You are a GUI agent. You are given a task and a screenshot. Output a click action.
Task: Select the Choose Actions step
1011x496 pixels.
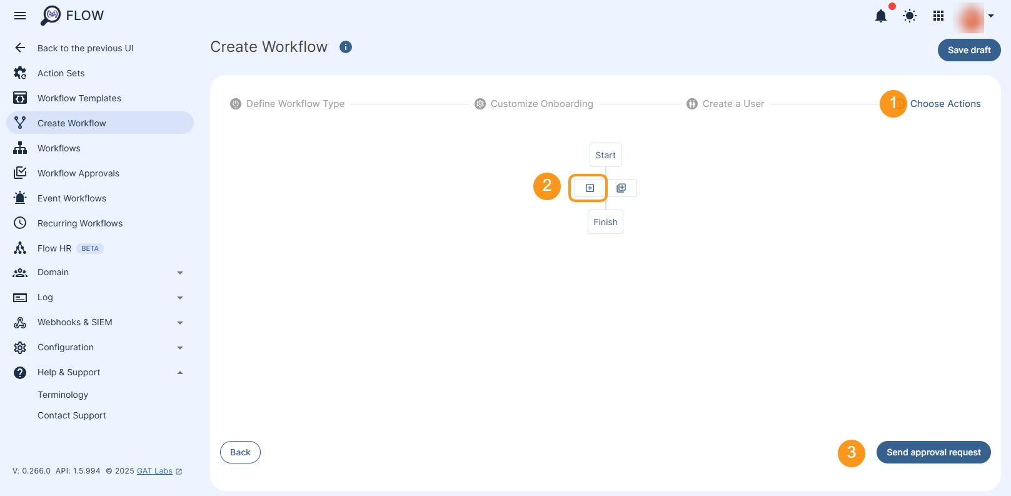tap(945, 104)
